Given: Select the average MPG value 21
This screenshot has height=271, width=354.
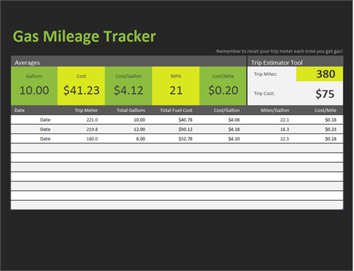Looking at the screenshot, I should [176, 90].
